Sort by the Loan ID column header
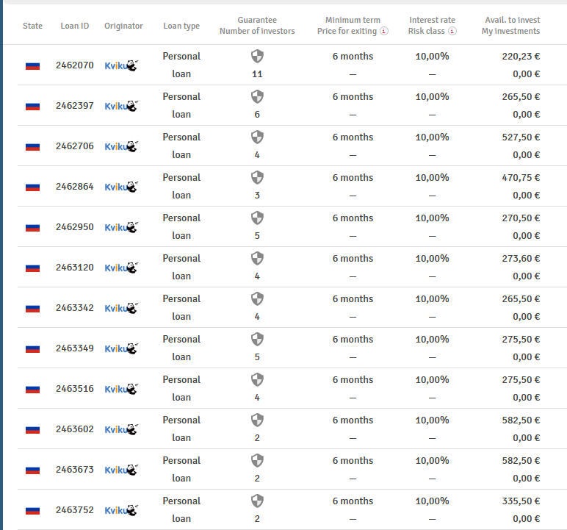Viewport: 567px width, 530px height. click(75, 26)
